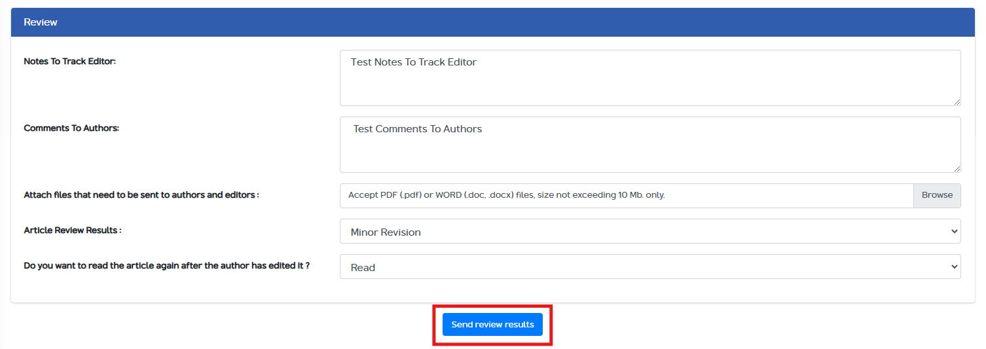Click the text "Test Notes To Track Editor"
The image size is (986, 349).
click(414, 62)
